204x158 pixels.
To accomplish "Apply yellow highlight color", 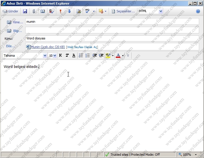I will [x=108, y=56].
